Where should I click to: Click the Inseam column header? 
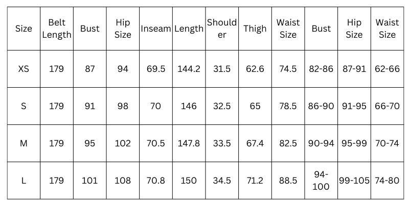155,29
